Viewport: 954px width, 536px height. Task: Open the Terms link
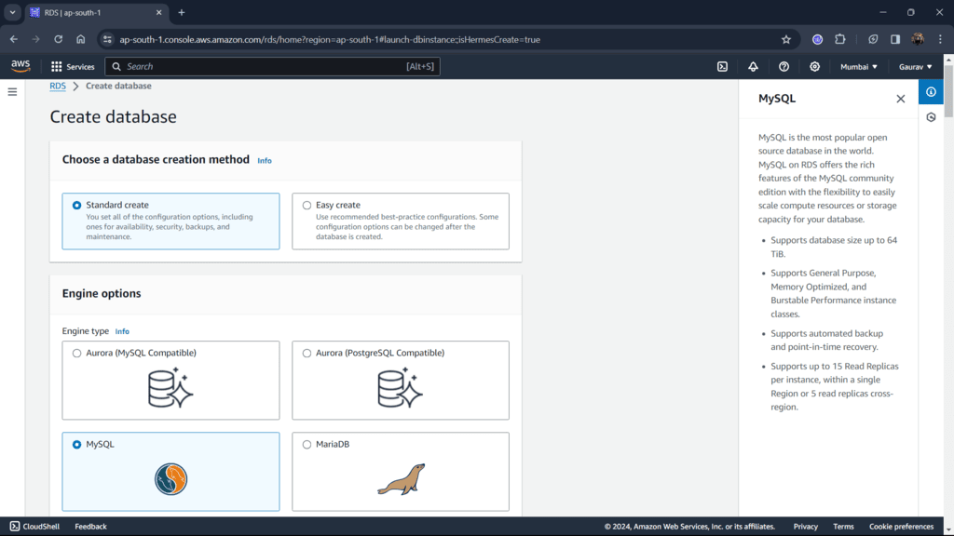click(x=843, y=527)
